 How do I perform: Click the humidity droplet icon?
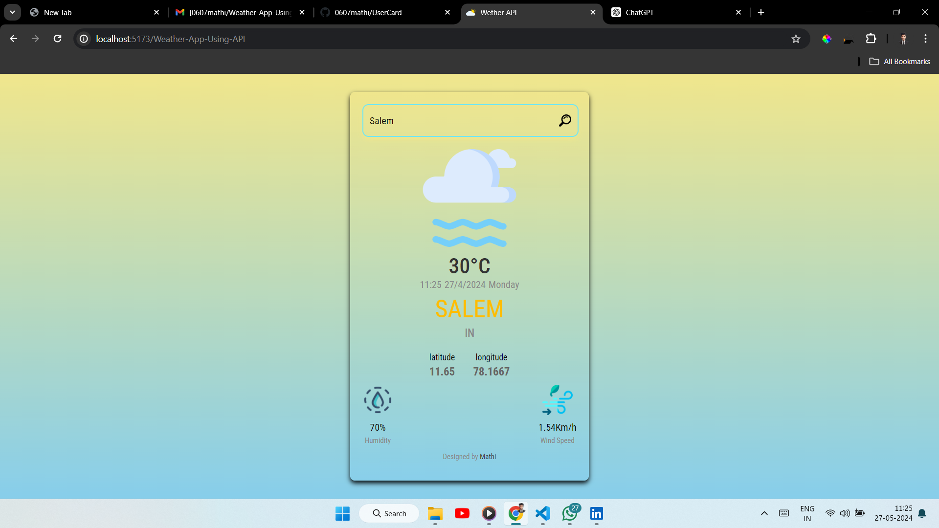click(x=377, y=400)
